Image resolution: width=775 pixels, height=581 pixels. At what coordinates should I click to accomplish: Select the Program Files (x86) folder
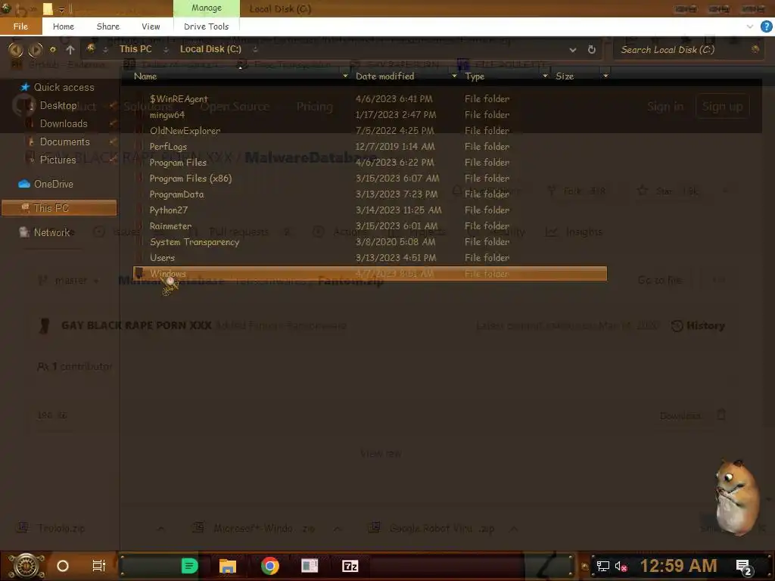click(x=369, y=179)
